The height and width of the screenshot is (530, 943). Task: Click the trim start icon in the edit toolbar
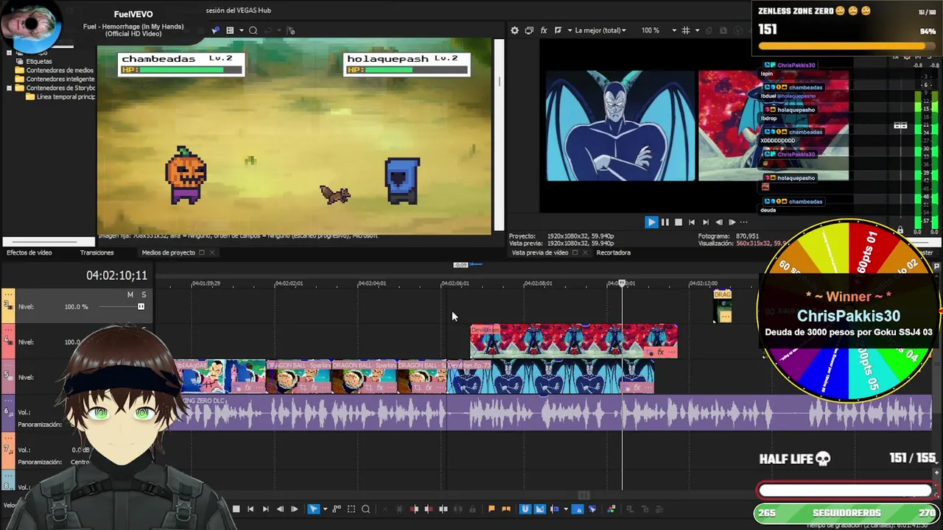pyautogui.click(x=414, y=509)
